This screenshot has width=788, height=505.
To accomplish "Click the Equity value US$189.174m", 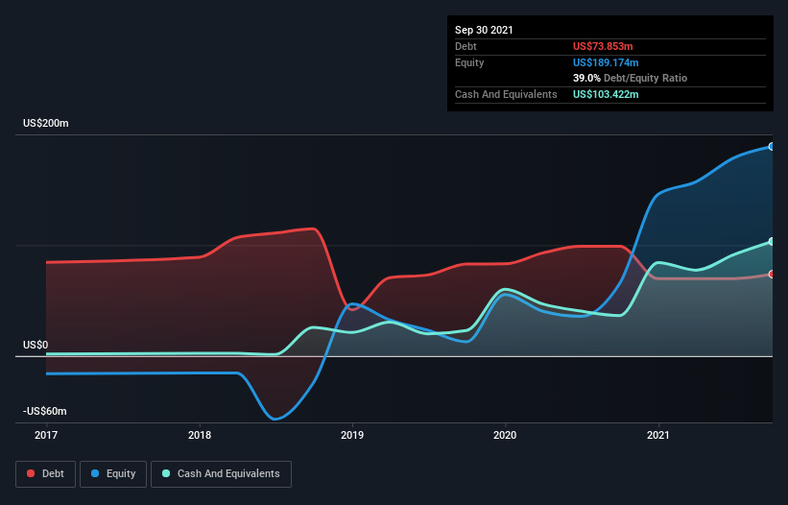I will 606,62.
